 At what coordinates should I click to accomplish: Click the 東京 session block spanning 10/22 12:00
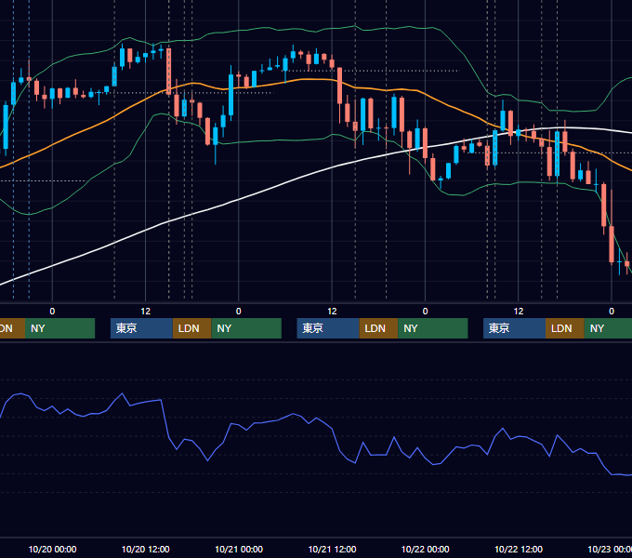tap(514, 328)
